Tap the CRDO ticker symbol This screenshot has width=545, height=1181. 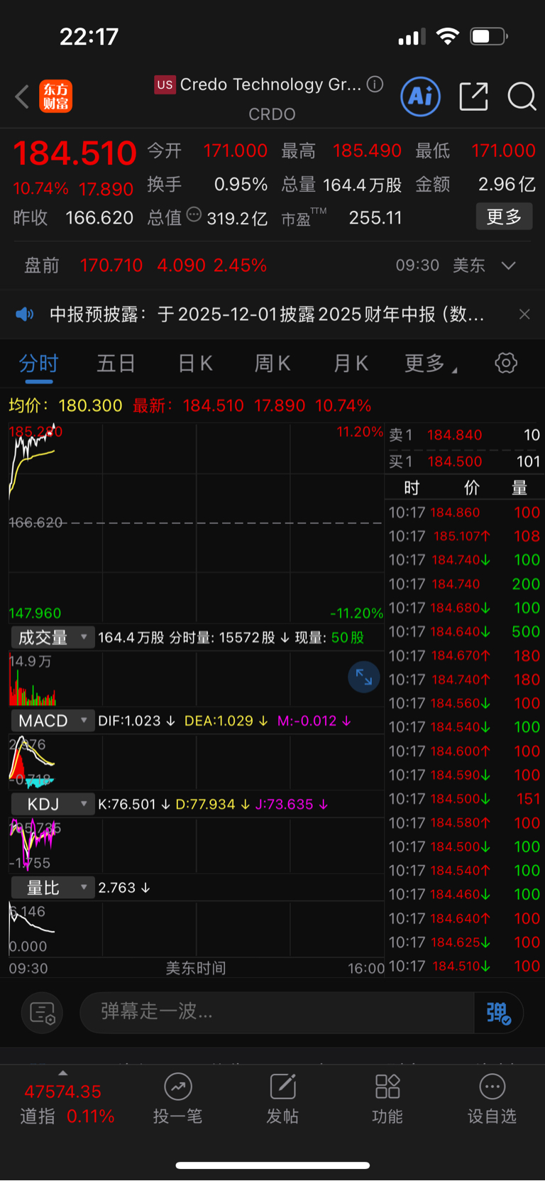272,114
